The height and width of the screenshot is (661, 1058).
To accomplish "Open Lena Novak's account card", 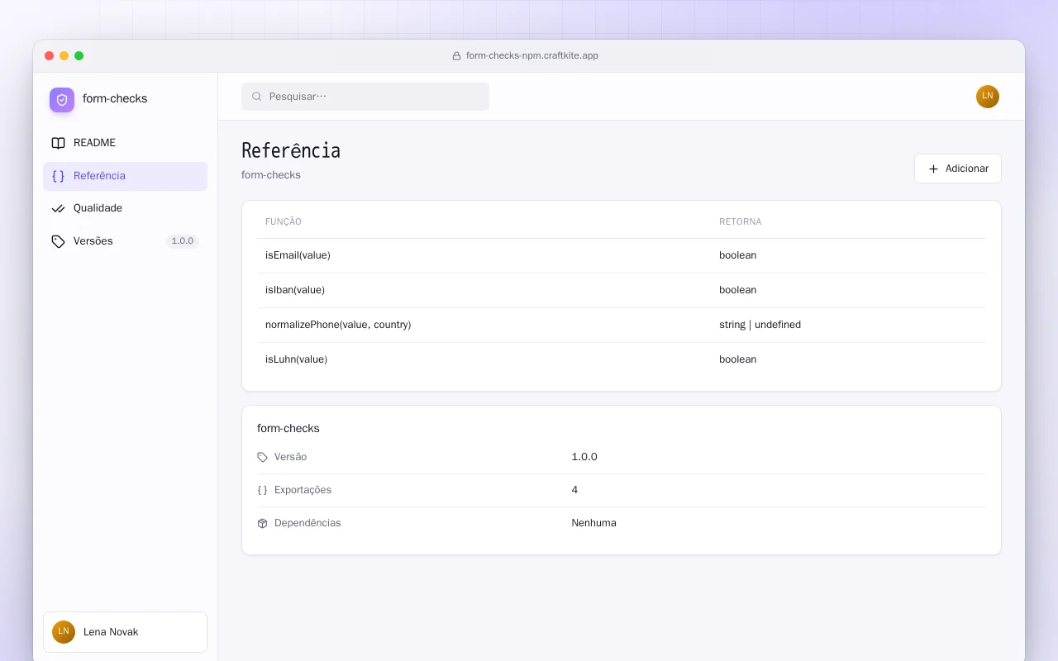I will [125, 632].
